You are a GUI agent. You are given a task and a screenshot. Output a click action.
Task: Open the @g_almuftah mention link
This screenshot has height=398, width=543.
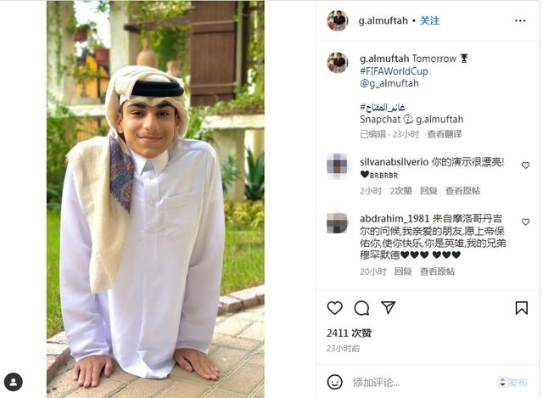[x=389, y=83]
